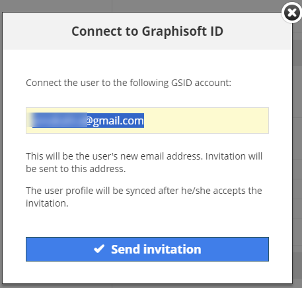This screenshot has height=288, width=302.
Task: Select the 'Connect the user to the following' label
Action: 97,83
